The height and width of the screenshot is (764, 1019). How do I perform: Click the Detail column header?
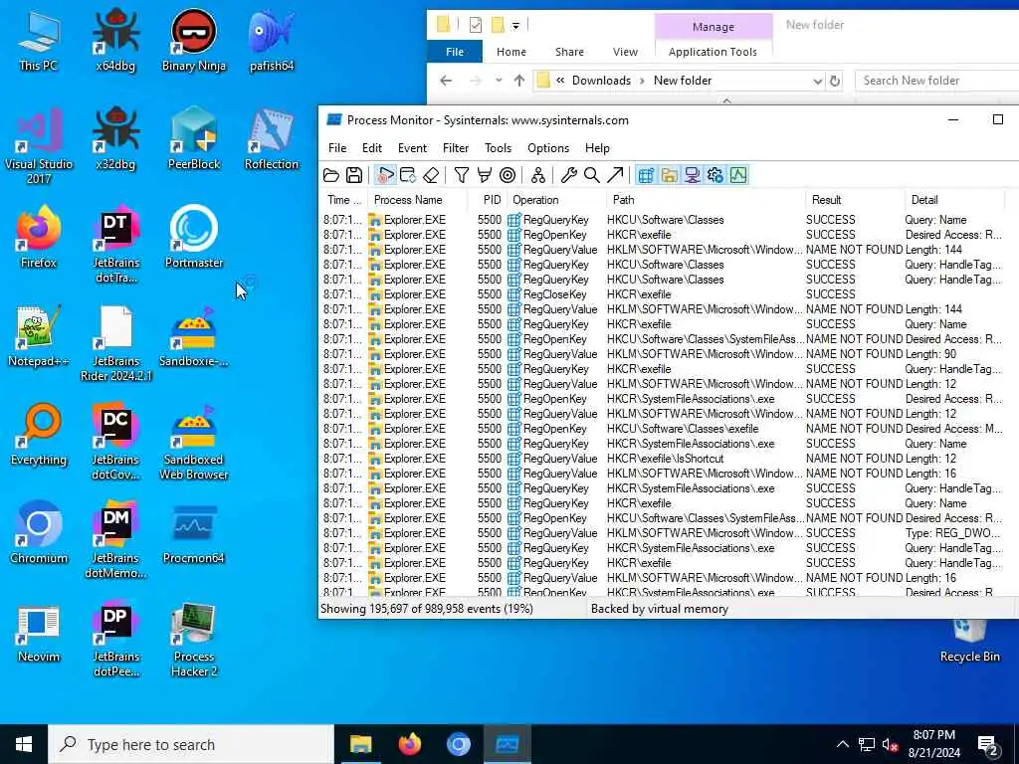pos(954,199)
